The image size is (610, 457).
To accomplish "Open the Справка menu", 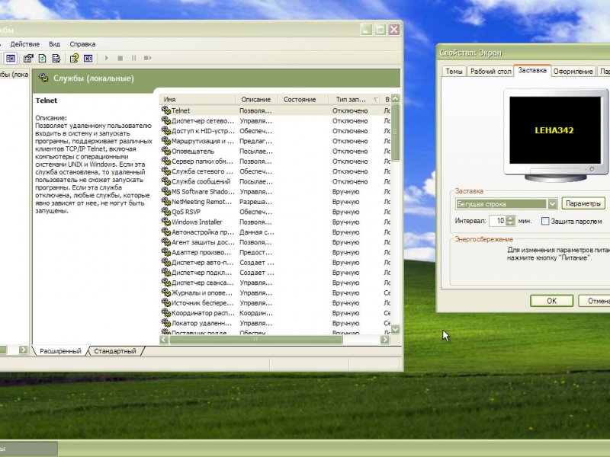I will [x=82, y=44].
